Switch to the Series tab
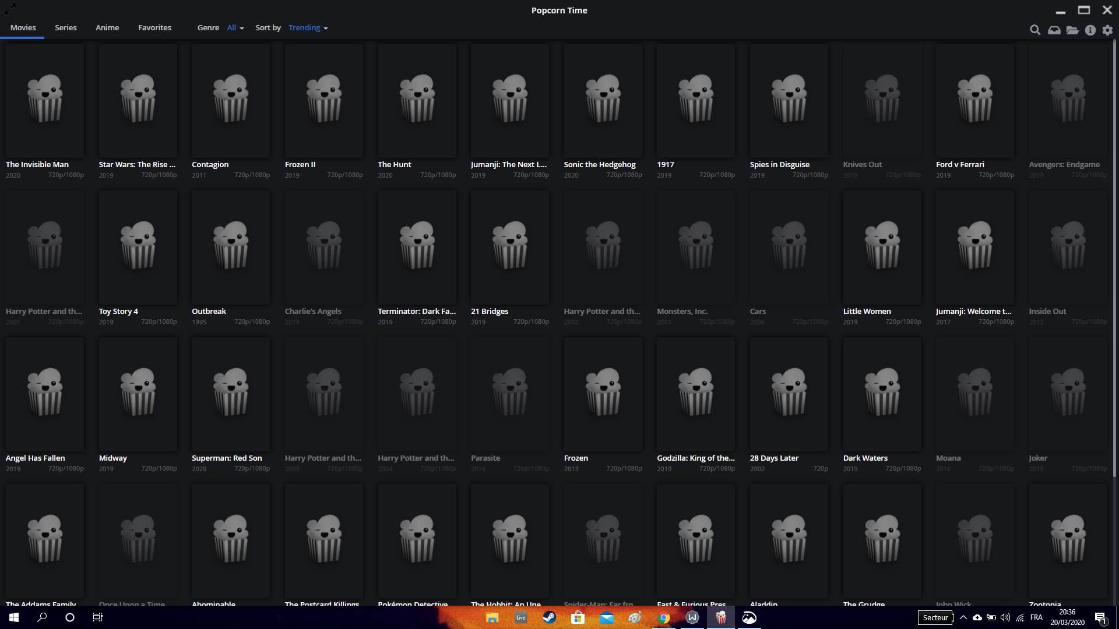The image size is (1119, 629). click(x=65, y=28)
